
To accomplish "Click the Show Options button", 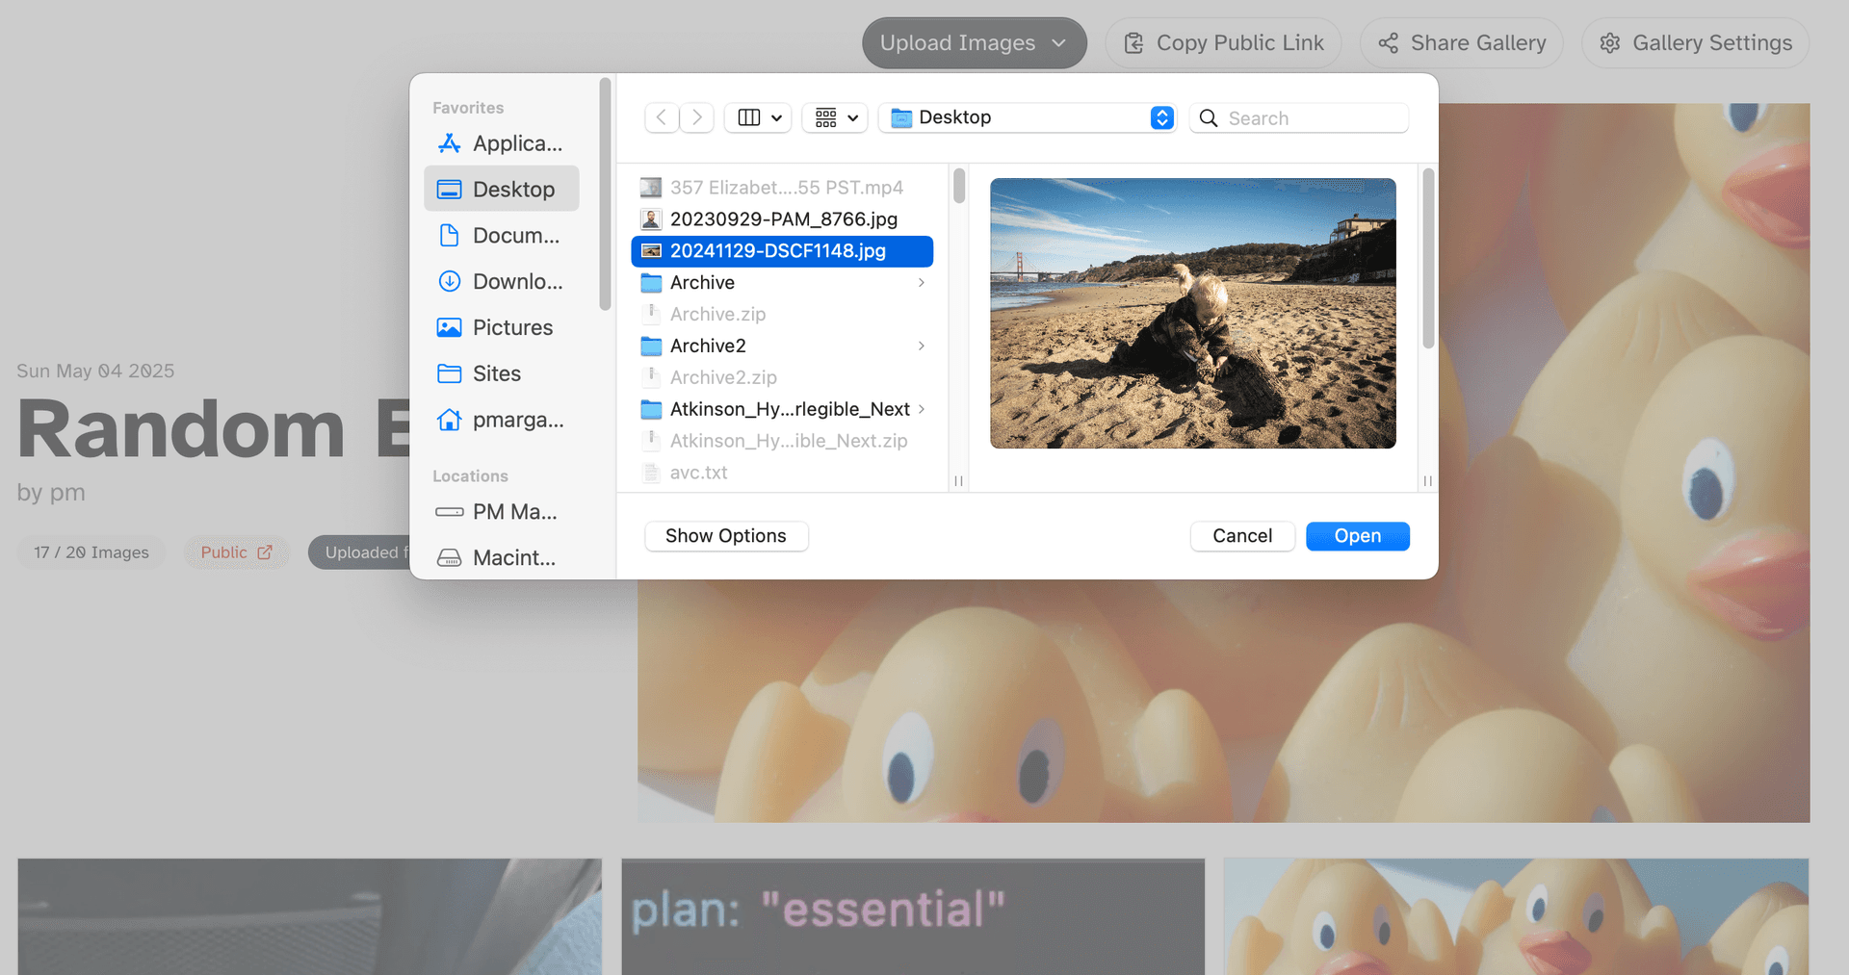I will pyautogui.click(x=726, y=536).
